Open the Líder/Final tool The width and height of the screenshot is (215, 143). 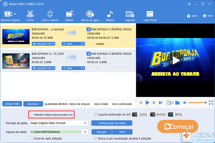(x=150, y=16)
